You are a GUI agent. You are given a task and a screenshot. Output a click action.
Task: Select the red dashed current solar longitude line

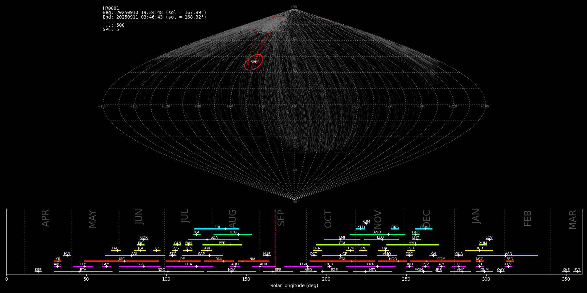275,241
